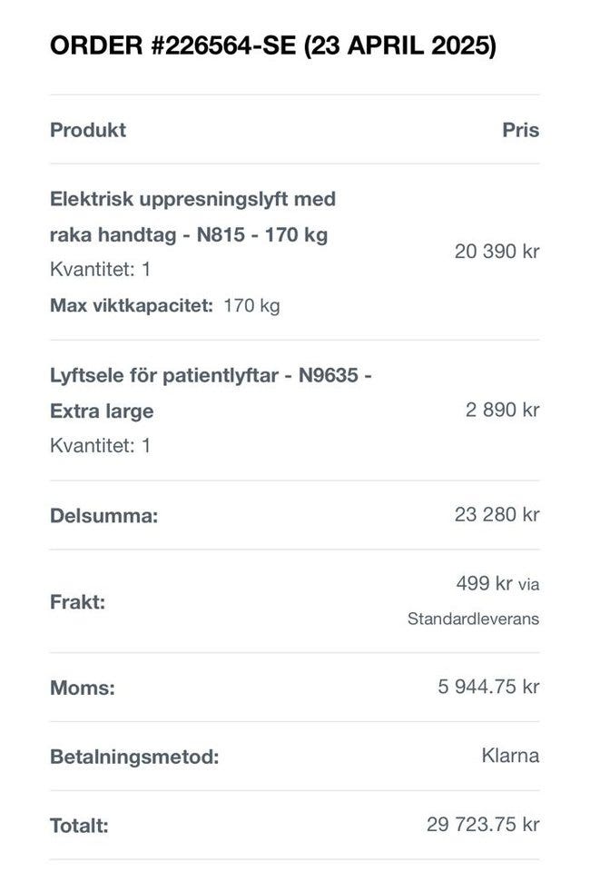The height and width of the screenshot is (872, 590).
Task: Click the Klarna payment method
Action: (x=510, y=756)
